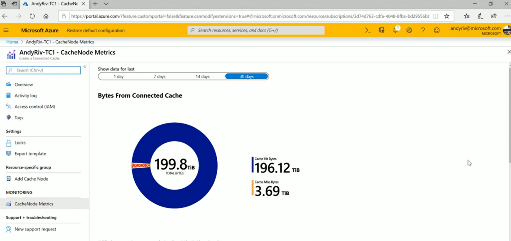
Task: Open reading view in the address bar
Action: 436,16
